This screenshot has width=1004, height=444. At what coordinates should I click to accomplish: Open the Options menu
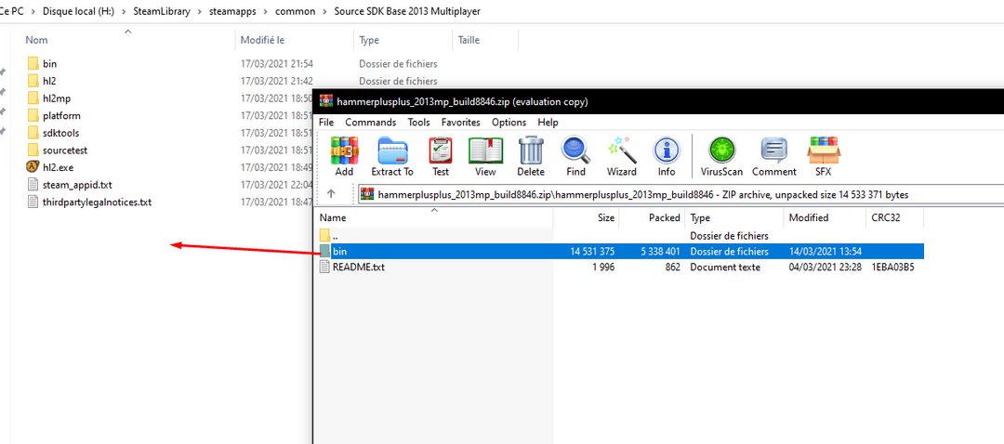click(509, 123)
